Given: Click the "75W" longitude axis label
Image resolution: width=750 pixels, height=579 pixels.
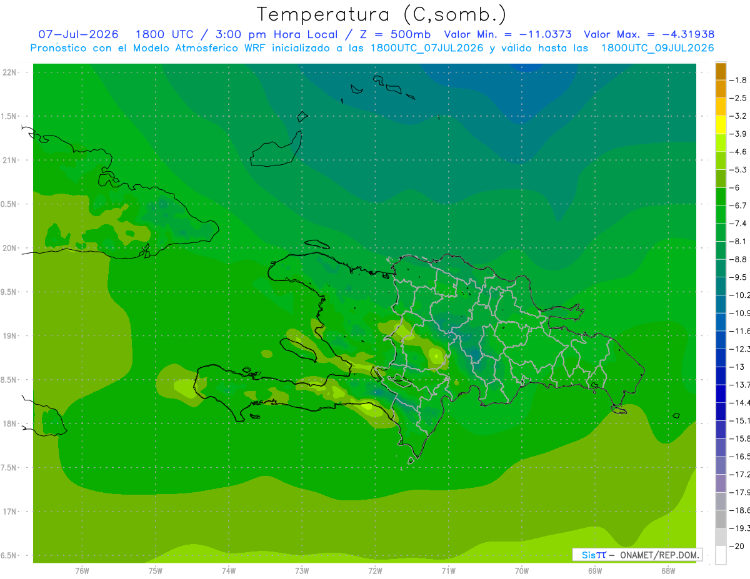Looking at the screenshot, I should click(155, 570).
